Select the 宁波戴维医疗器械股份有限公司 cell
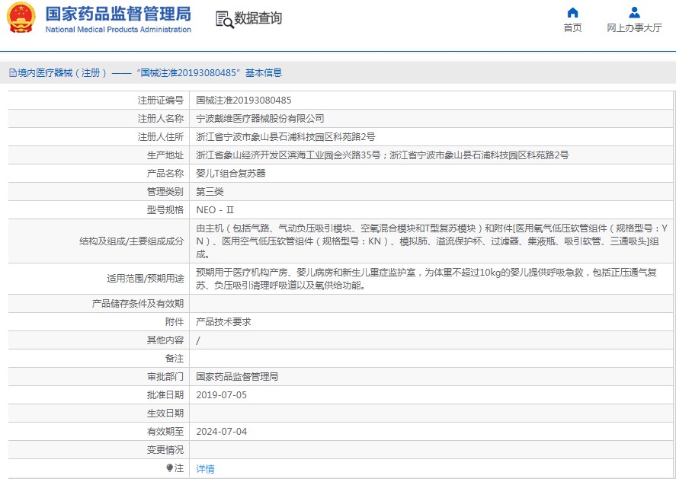This screenshot has height=482, width=676. 260,119
